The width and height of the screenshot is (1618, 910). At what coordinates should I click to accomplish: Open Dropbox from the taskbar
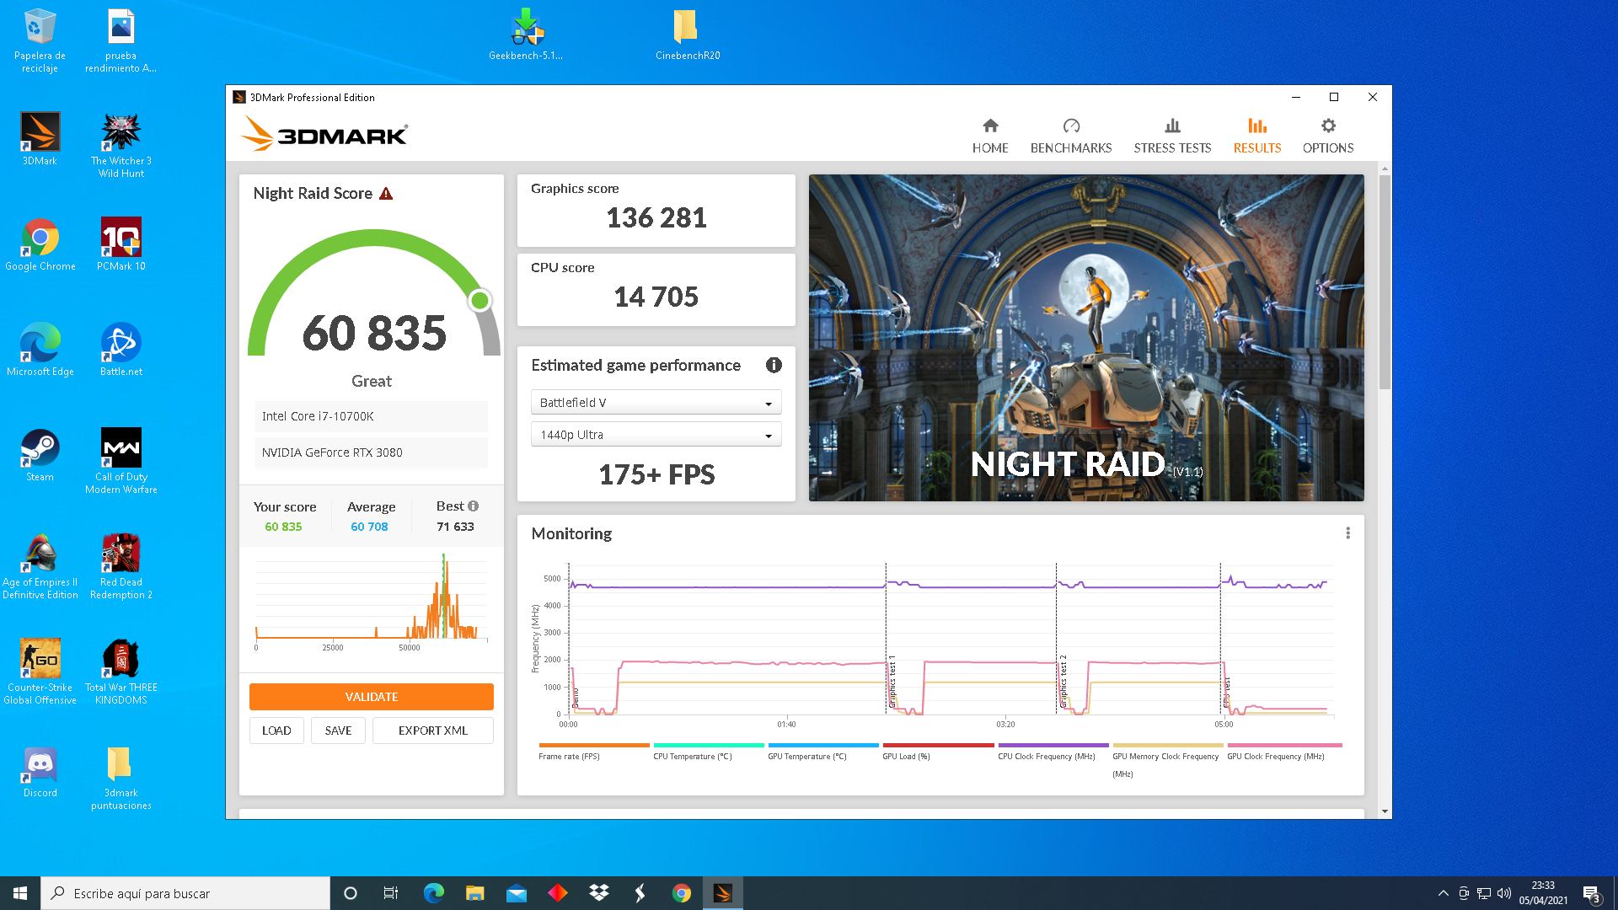click(599, 893)
